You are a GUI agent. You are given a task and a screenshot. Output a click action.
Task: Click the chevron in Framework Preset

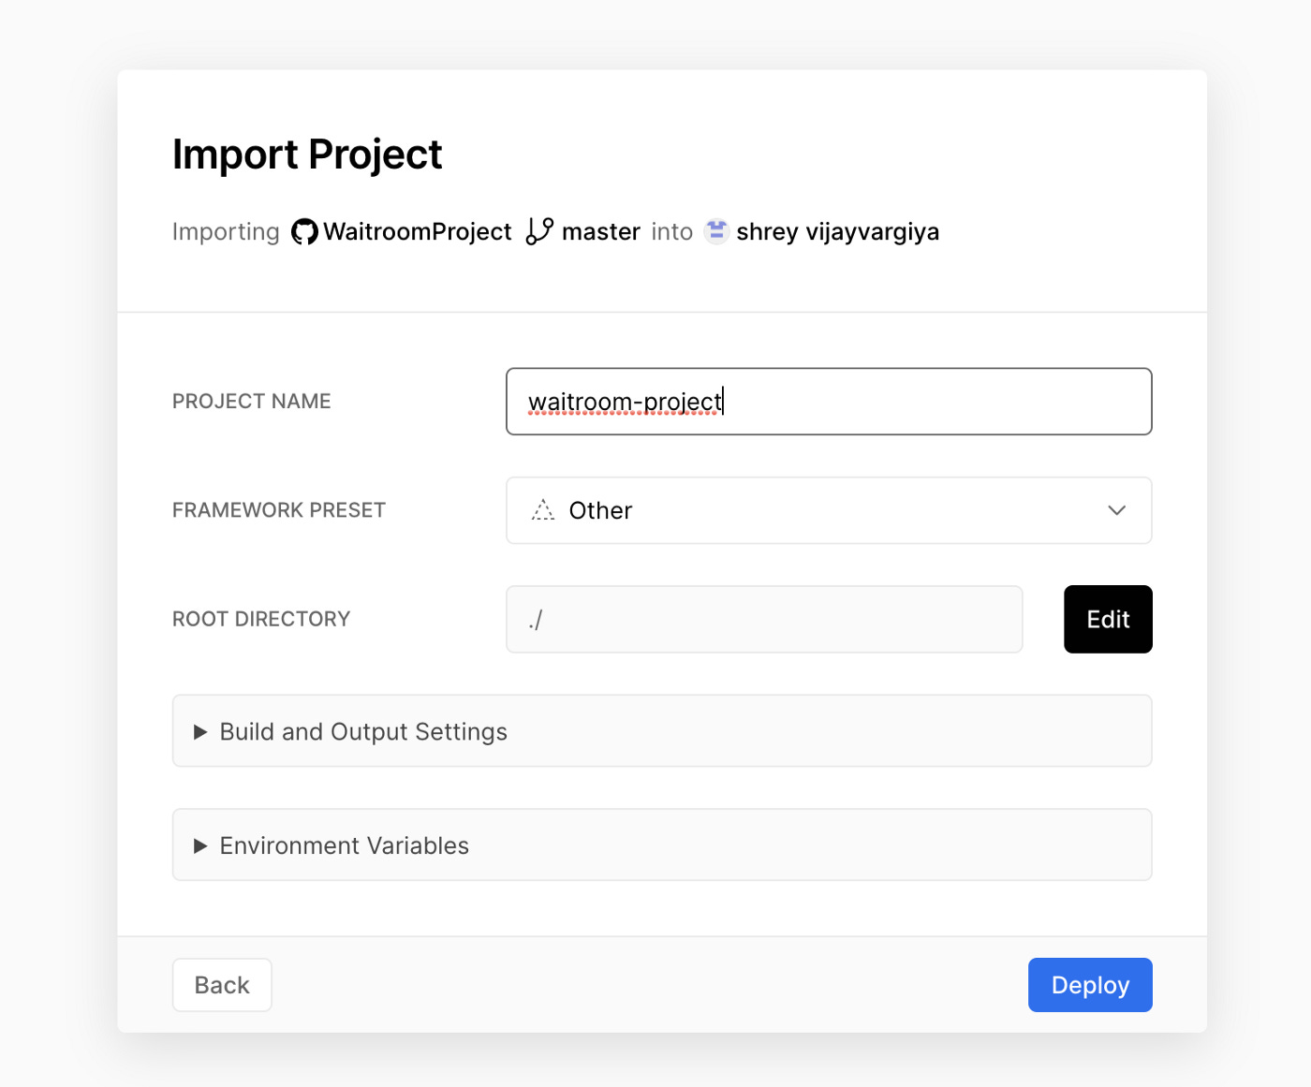click(x=1116, y=510)
